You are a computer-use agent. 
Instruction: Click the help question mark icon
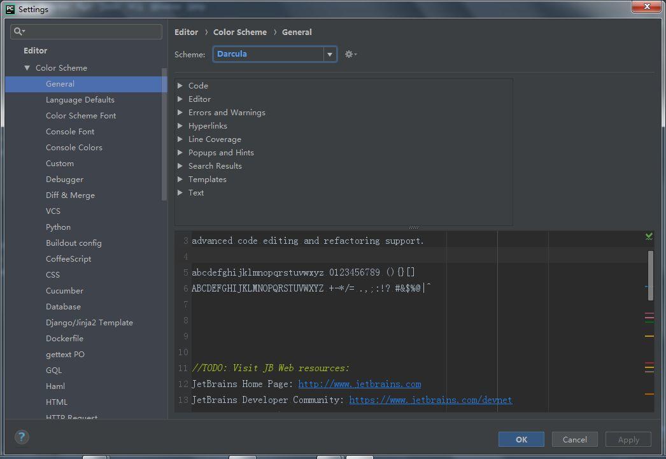pyautogui.click(x=22, y=437)
